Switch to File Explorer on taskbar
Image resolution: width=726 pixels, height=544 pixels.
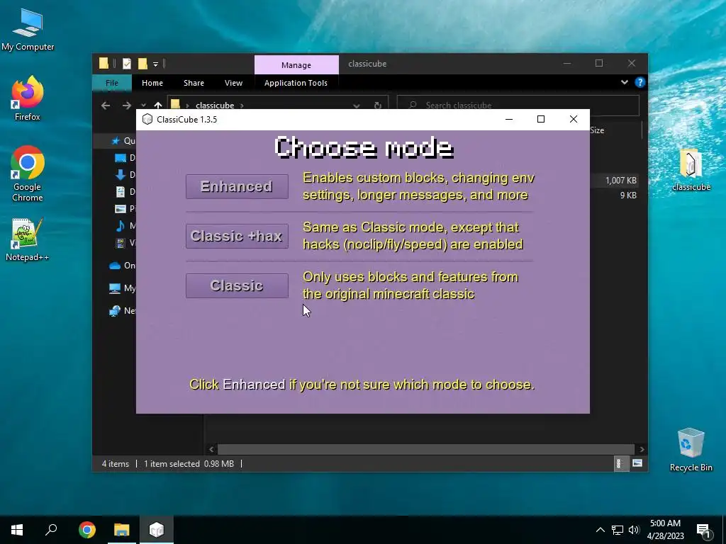(122, 530)
